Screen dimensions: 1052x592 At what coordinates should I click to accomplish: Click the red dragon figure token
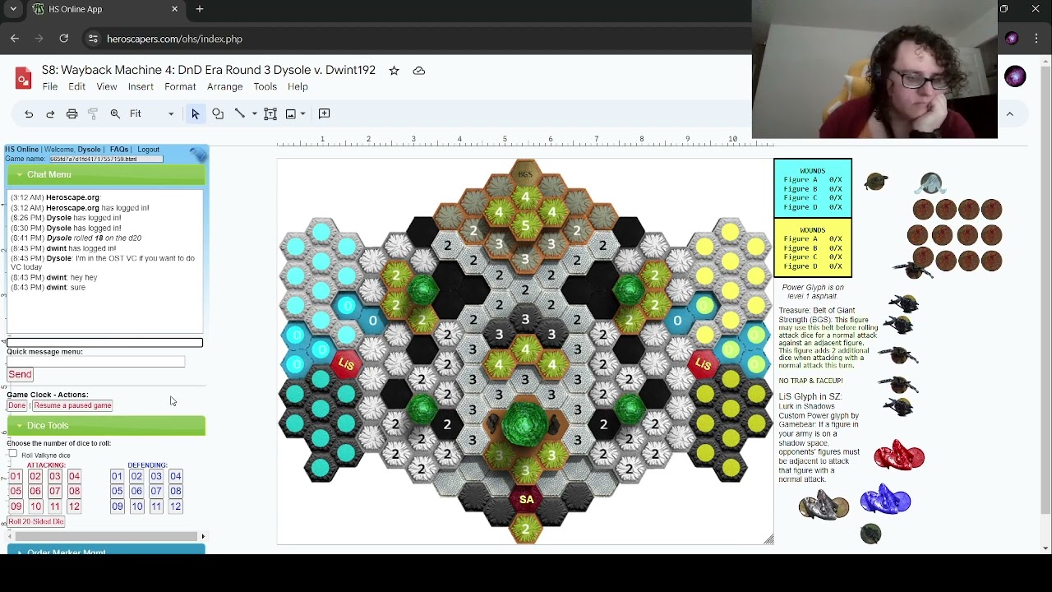(898, 455)
